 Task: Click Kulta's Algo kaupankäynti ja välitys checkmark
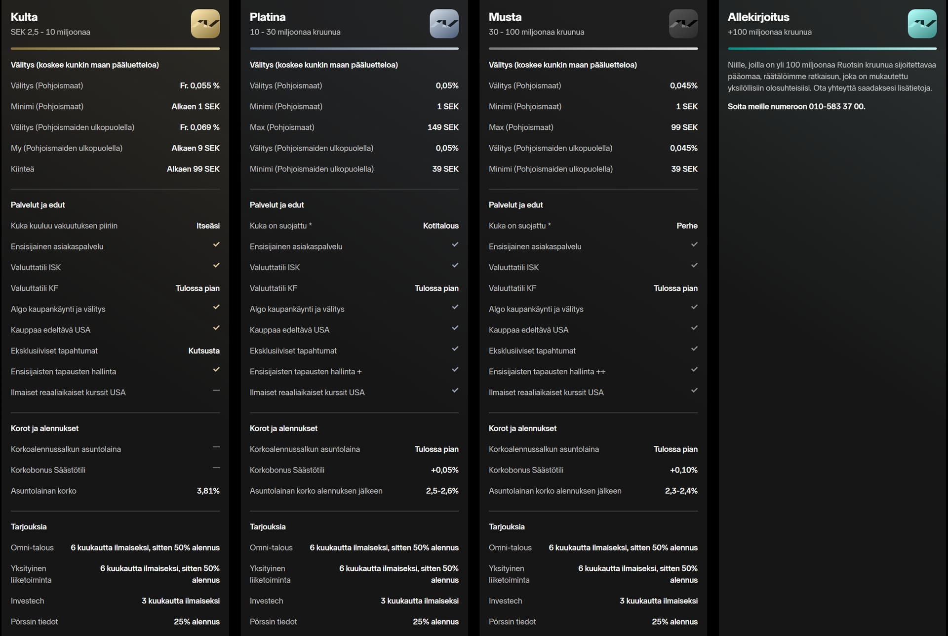point(216,307)
